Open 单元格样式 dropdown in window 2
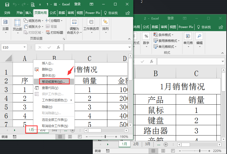The height and width of the screenshot is (154, 227). [165, 47]
